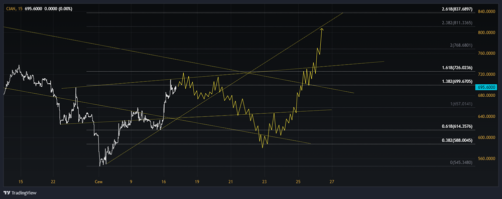Viewport: 502px width, 199px height.
Task: Click the 19 date on time axis
Action: coord(197,182)
